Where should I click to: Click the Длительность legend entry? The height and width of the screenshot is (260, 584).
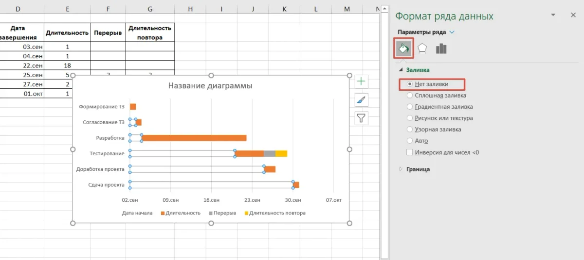tap(183, 213)
